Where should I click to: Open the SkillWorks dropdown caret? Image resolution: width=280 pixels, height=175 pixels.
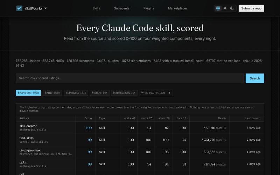(45, 8)
